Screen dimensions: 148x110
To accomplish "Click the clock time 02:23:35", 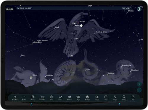I will (9, 9).
